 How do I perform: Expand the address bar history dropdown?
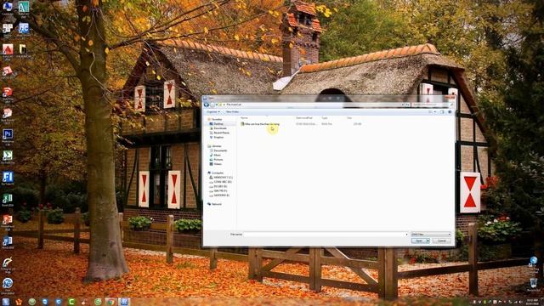tap(403, 105)
